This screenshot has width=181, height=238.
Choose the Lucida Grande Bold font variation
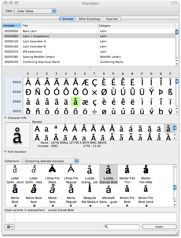pyautogui.click(x=108, y=174)
